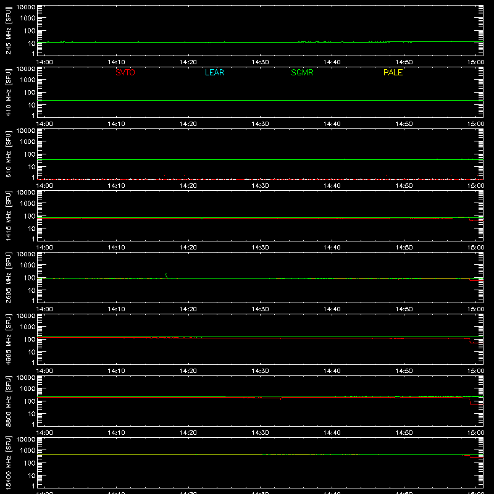Screen dimensions: 494x494
Task: Click the red drop near 15:00 in the 4995 MHz plot
Action: [x=470, y=341]
